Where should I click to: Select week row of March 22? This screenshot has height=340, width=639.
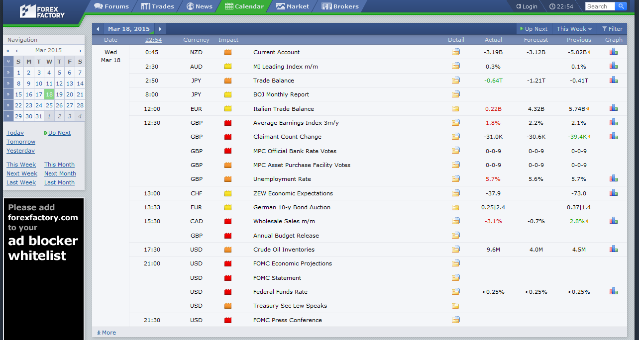(x=8, y=105)
